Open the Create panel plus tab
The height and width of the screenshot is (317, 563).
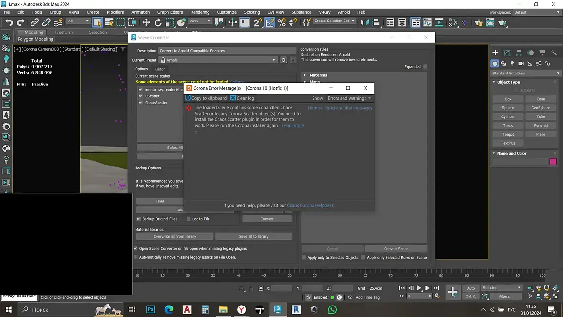pyautogui.click(x=495, y=53)
